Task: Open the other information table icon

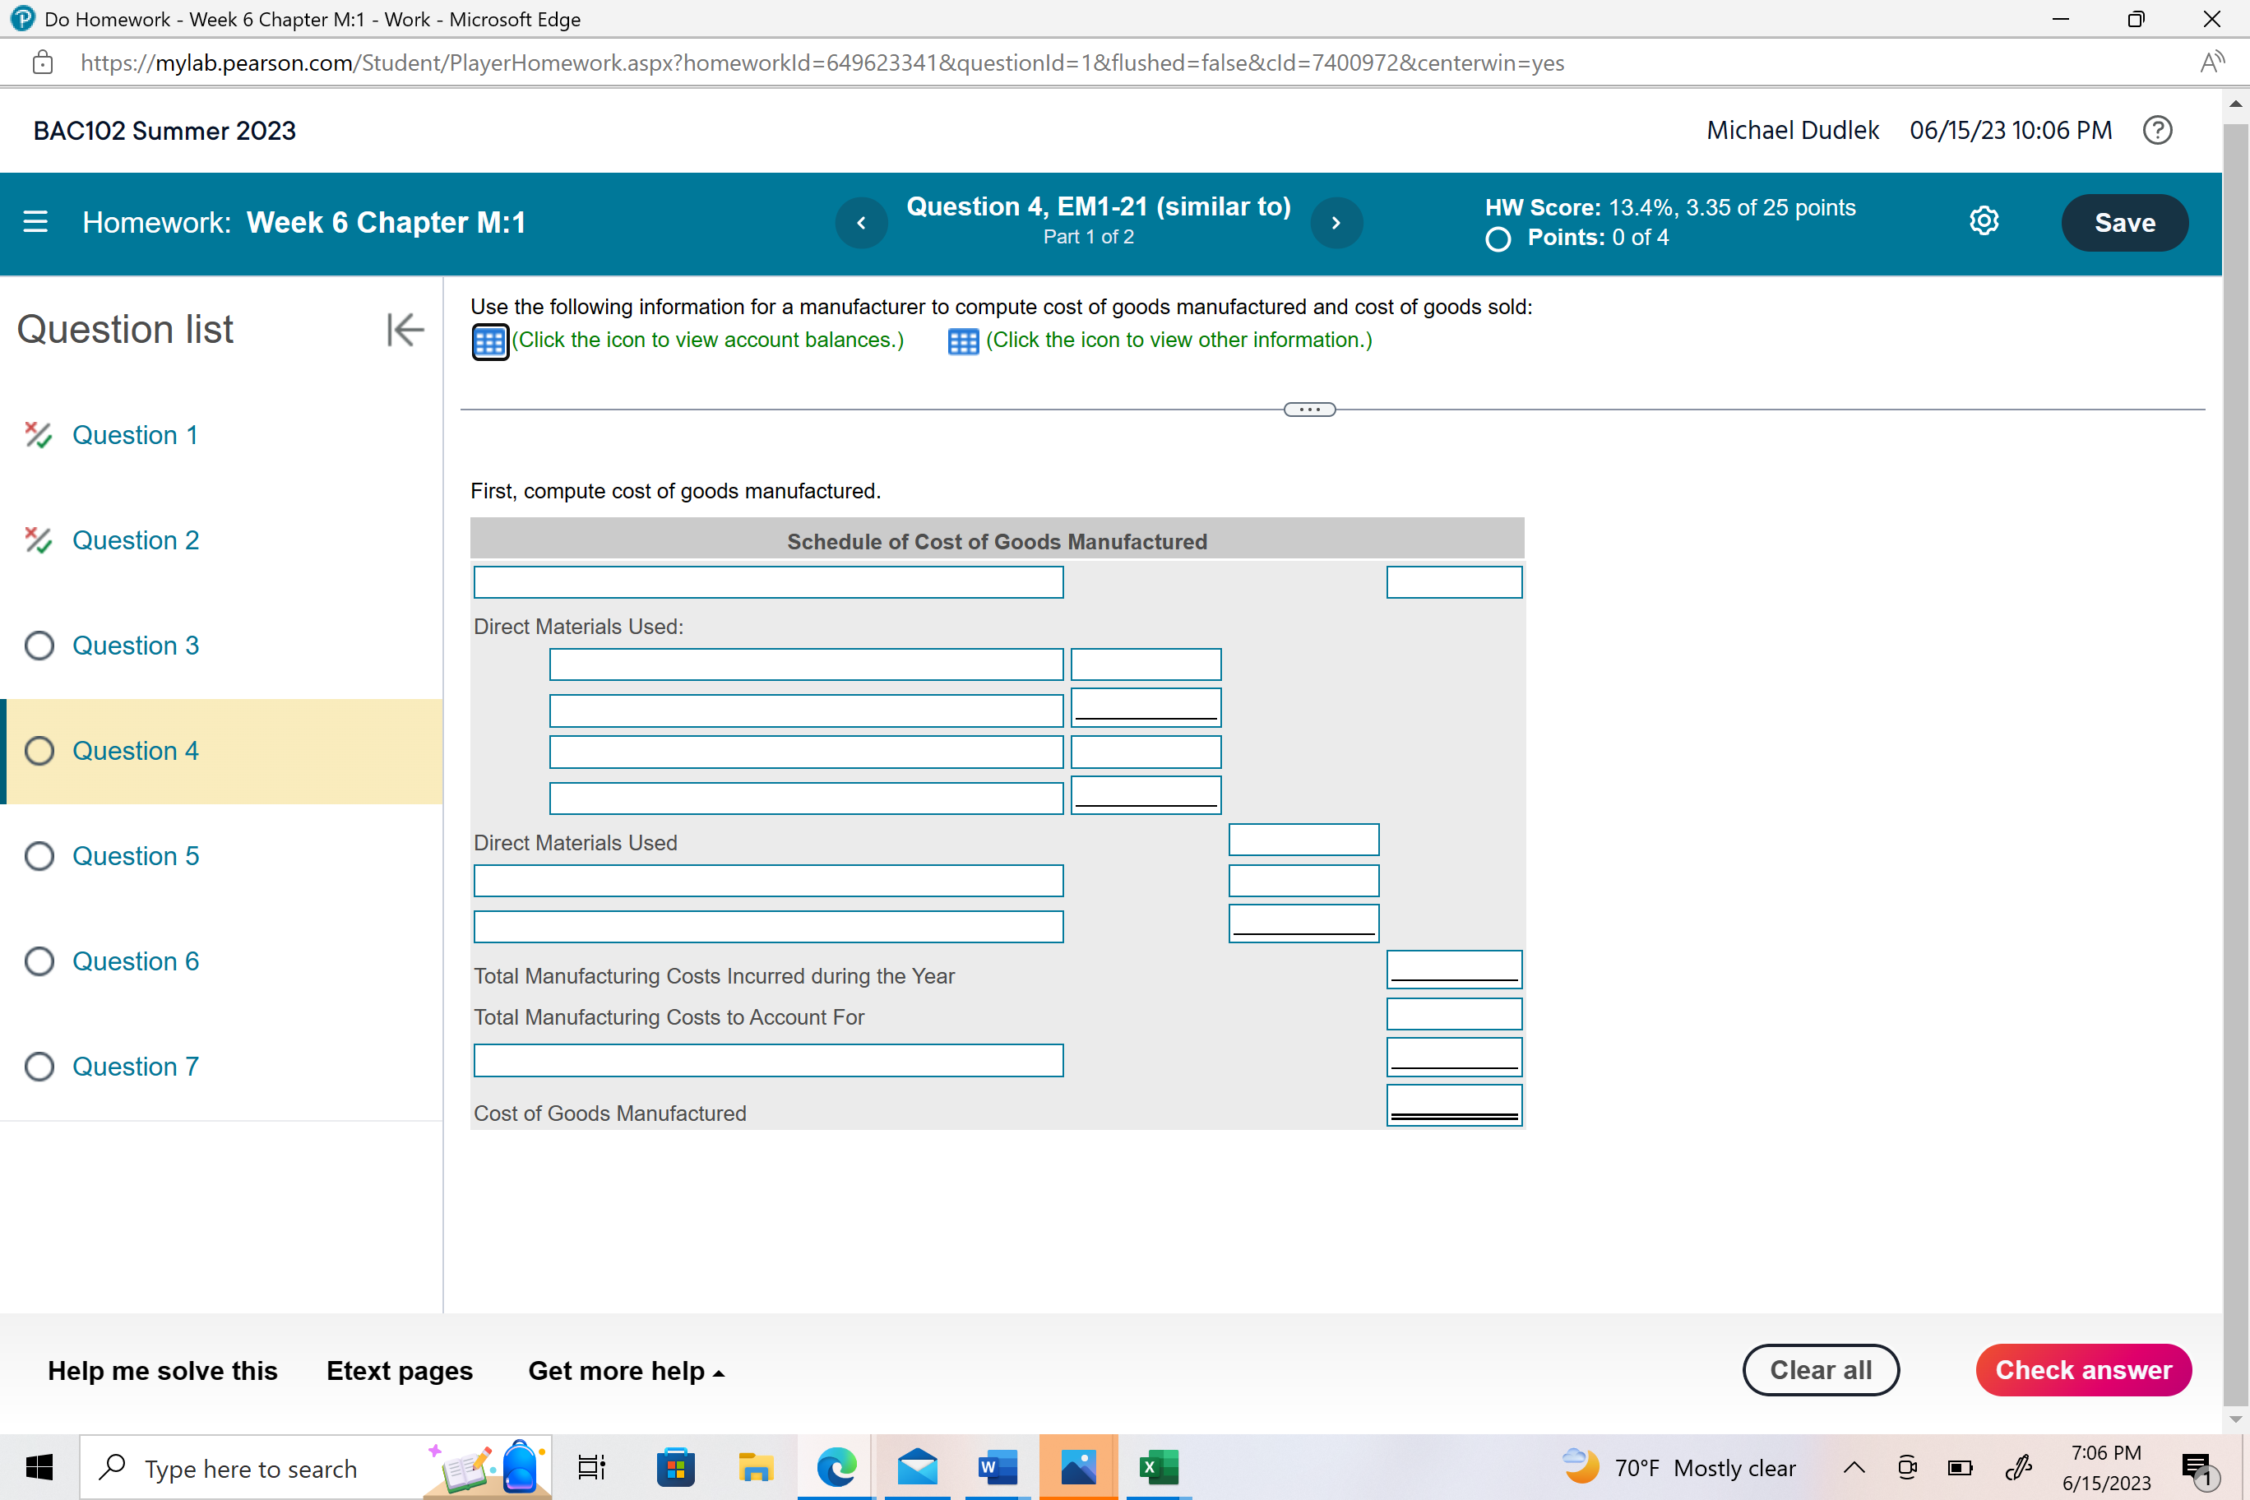Action: 962,341
